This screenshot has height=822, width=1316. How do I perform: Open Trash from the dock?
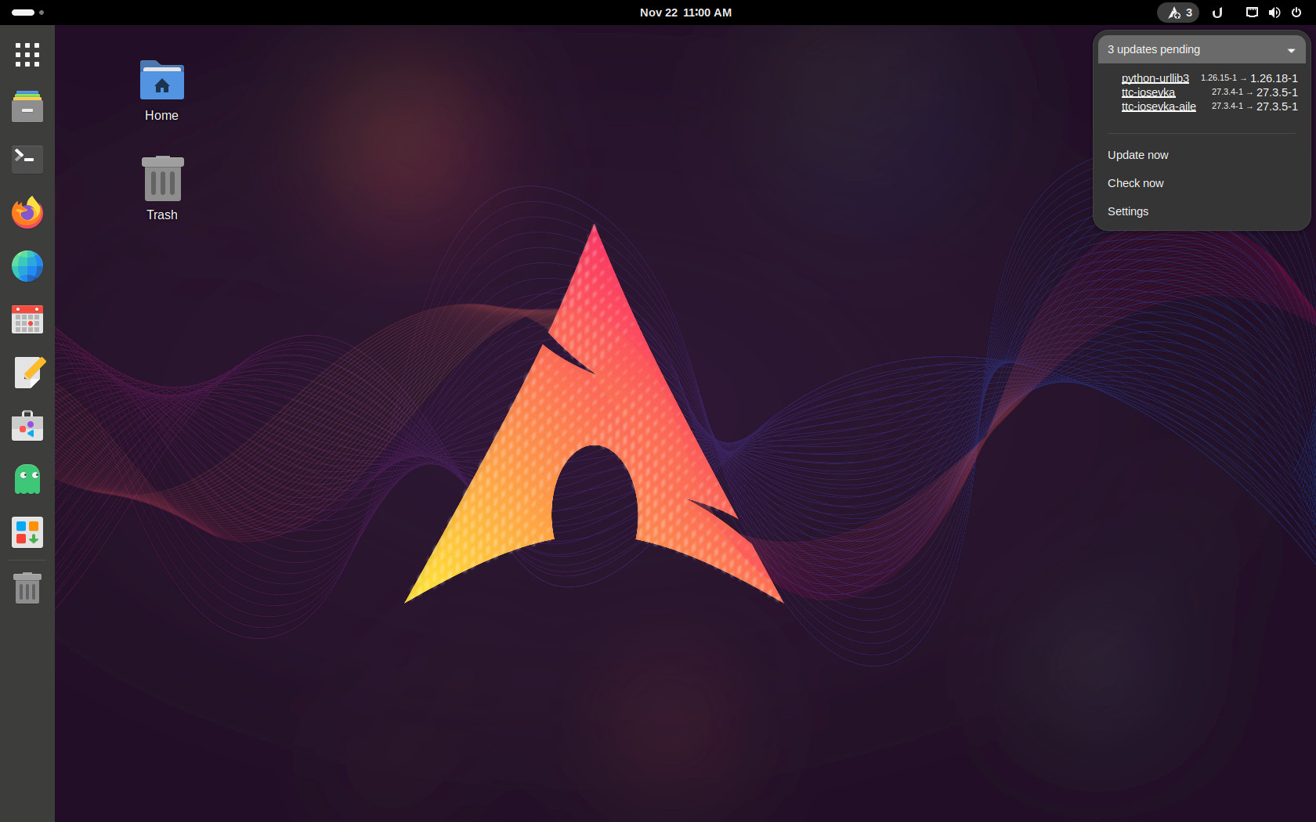[x=27, y=588]
